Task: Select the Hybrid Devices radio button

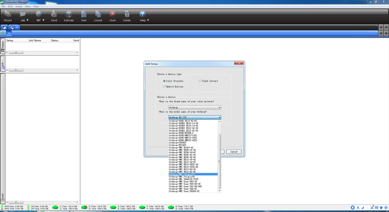Action: click(x=164, y=87)
